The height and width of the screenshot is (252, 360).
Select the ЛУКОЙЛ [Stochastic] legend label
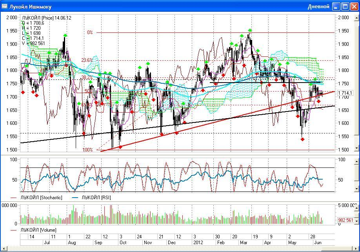pyautogui.click(x=41, y=198)
